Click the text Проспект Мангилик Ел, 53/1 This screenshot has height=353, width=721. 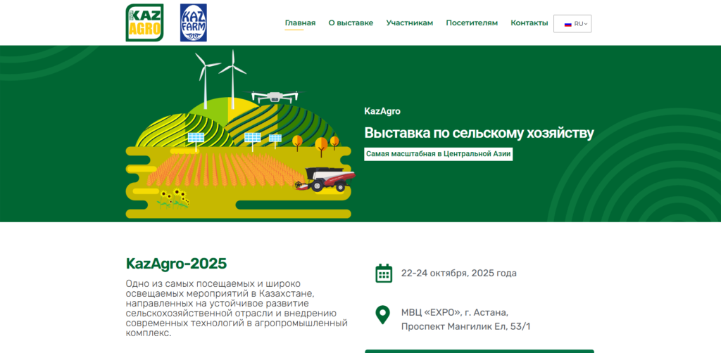click(x=466, y=327)
